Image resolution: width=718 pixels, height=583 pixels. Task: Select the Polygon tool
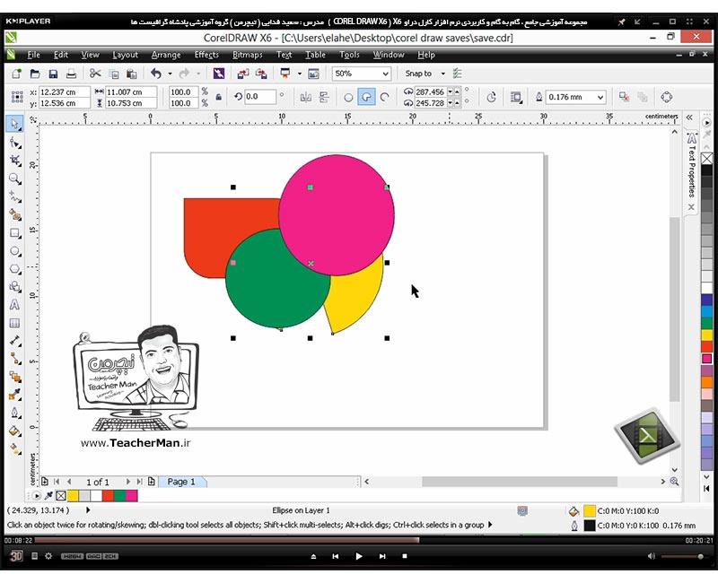pyautogui.click(x=14, y=269)
